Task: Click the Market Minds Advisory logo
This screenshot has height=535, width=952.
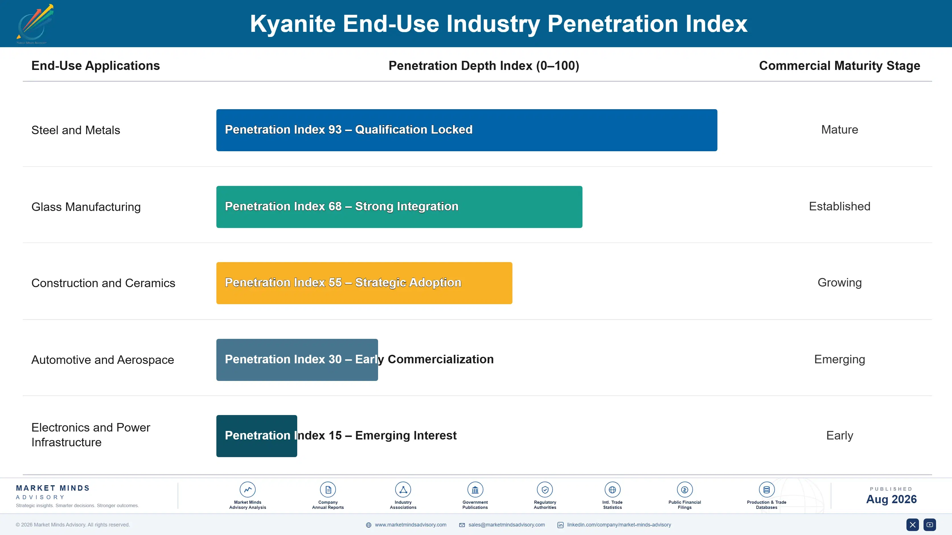Action: tap(35, 24)
